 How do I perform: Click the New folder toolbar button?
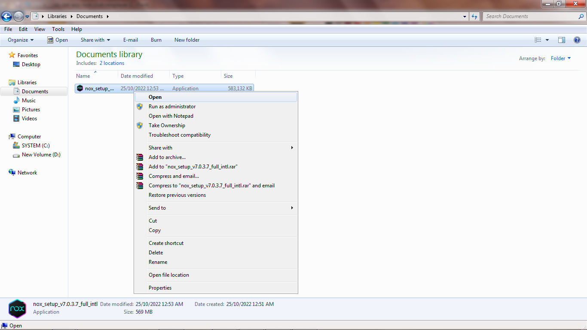tap(186, 40)
